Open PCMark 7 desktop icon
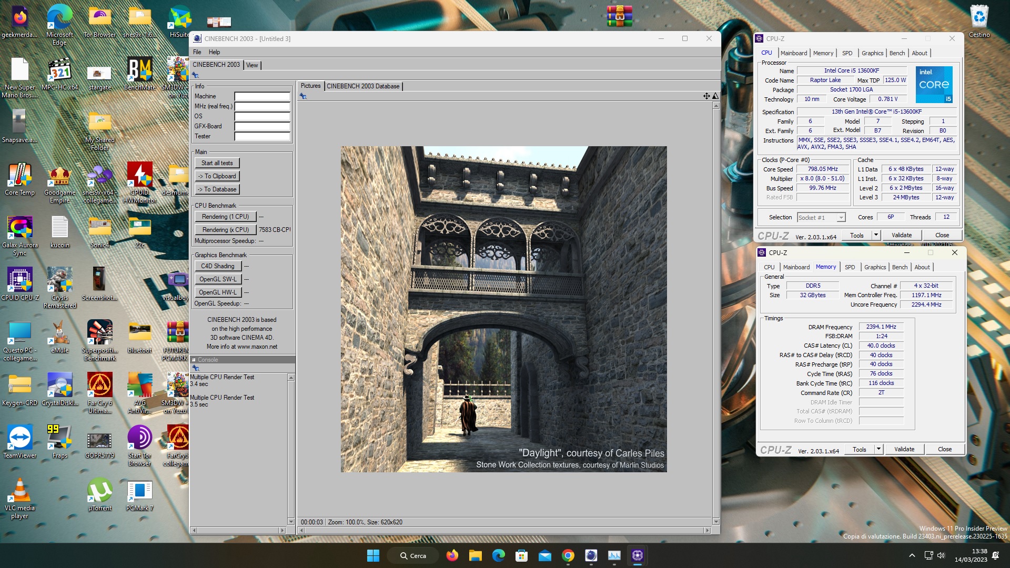 coord(139,495)
